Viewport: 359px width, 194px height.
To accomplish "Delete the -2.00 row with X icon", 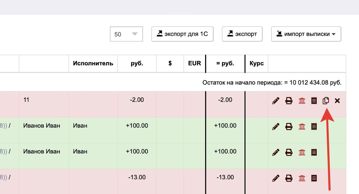I will point(337,101).
